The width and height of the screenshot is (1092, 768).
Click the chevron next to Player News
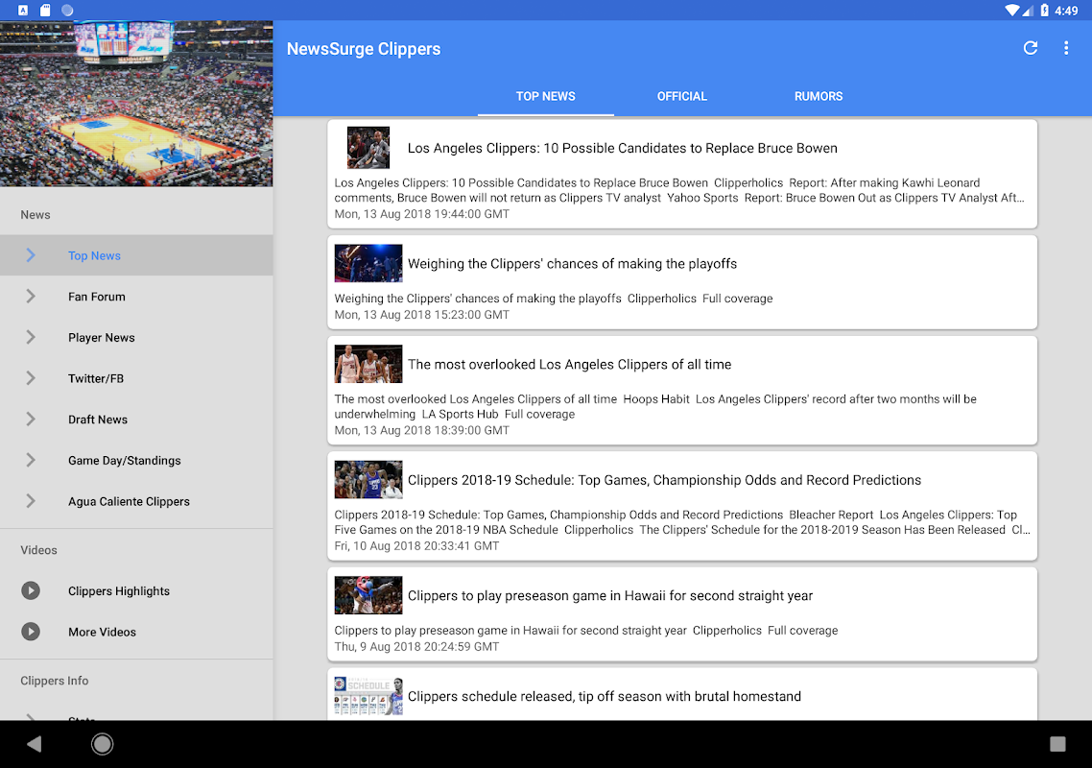(x=31, y=337)
